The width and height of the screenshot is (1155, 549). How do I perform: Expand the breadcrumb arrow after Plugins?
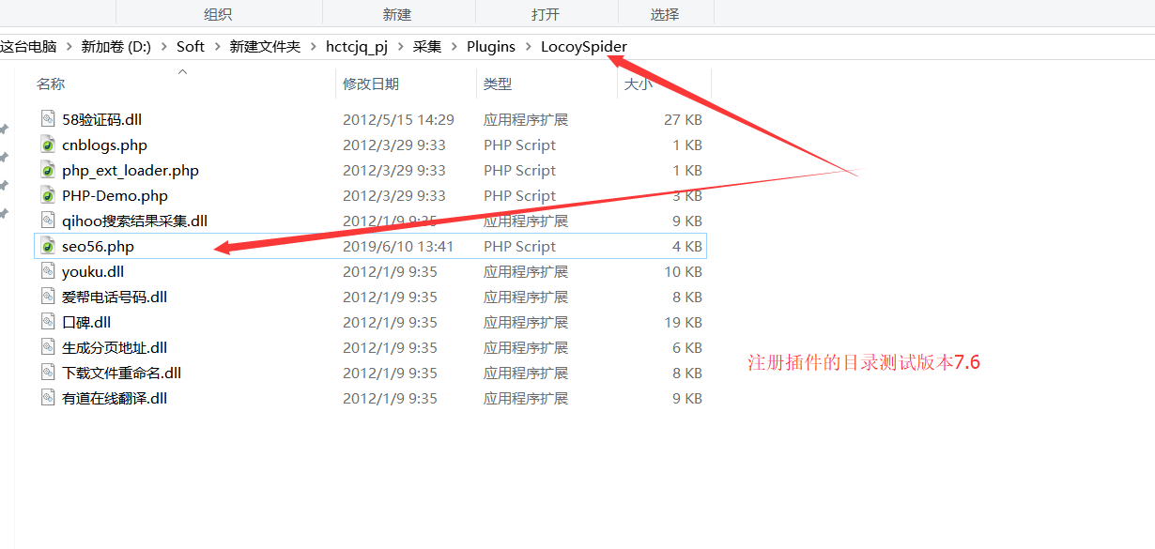click(526, 45)
